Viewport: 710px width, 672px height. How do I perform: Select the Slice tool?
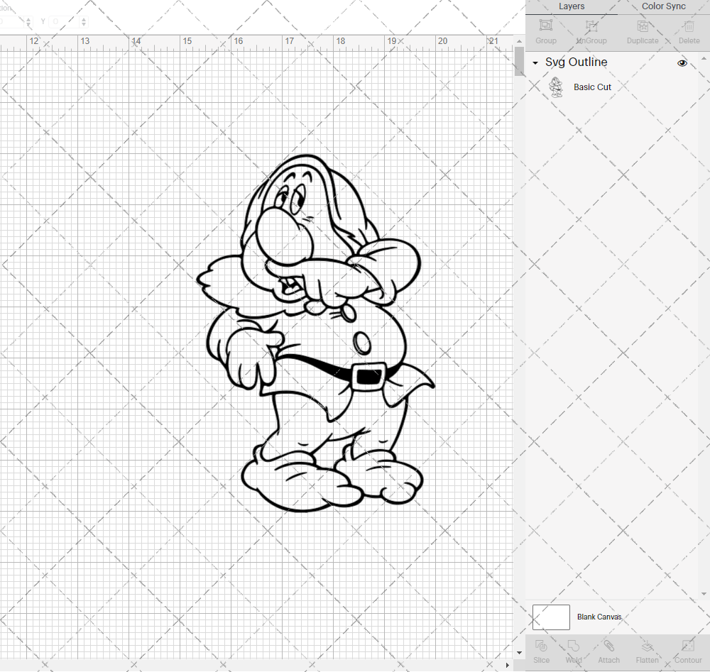[x=541, y=646]
